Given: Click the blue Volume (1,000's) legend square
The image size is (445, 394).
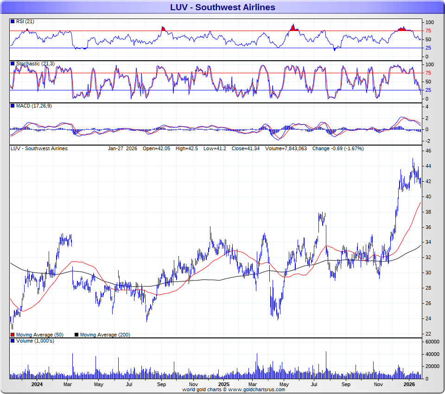Looking at the screenshot, I should pos(13,341).
